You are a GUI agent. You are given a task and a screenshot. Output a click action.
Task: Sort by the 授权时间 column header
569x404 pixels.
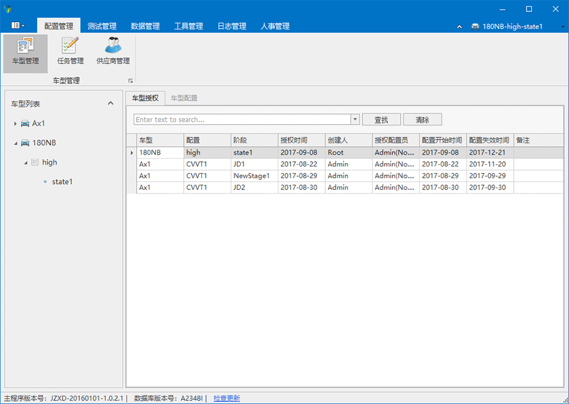tap(301, 140)
